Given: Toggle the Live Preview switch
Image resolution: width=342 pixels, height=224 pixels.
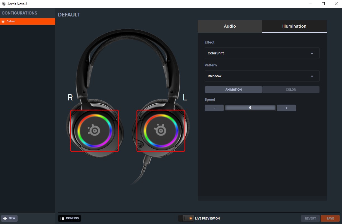Looking at the screenshot, I should [x=186, y=218].
